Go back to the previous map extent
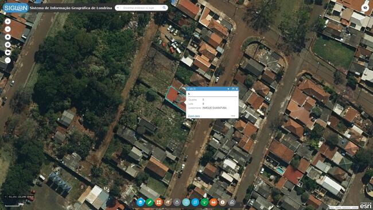 [7, 52]
